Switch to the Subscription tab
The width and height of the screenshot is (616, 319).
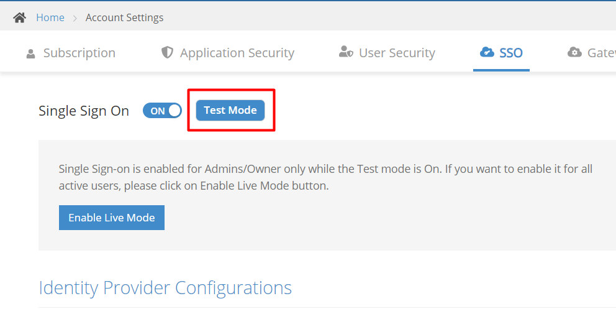[79, 53]
